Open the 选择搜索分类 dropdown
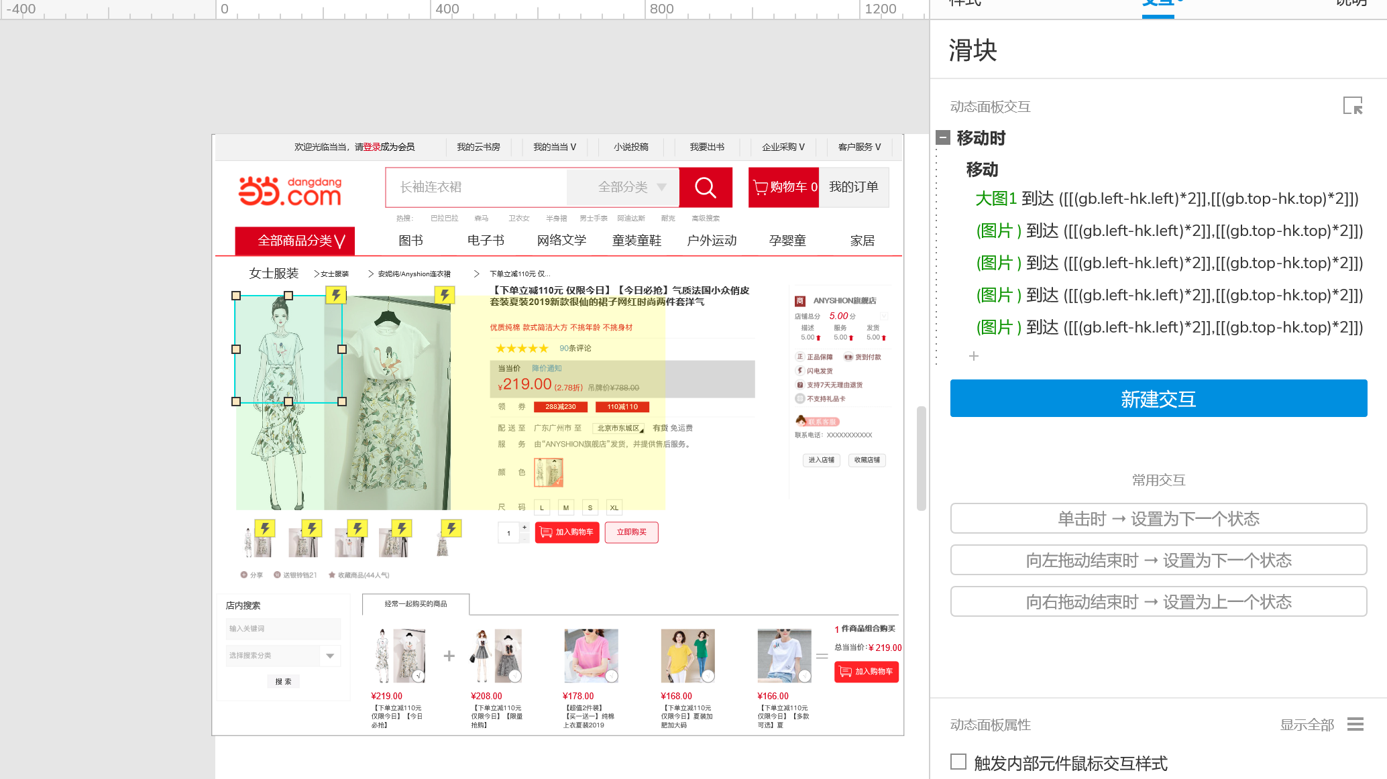The width and height of the screenshot is (1387, 779). pyautogui.click(x=330, y=656)
